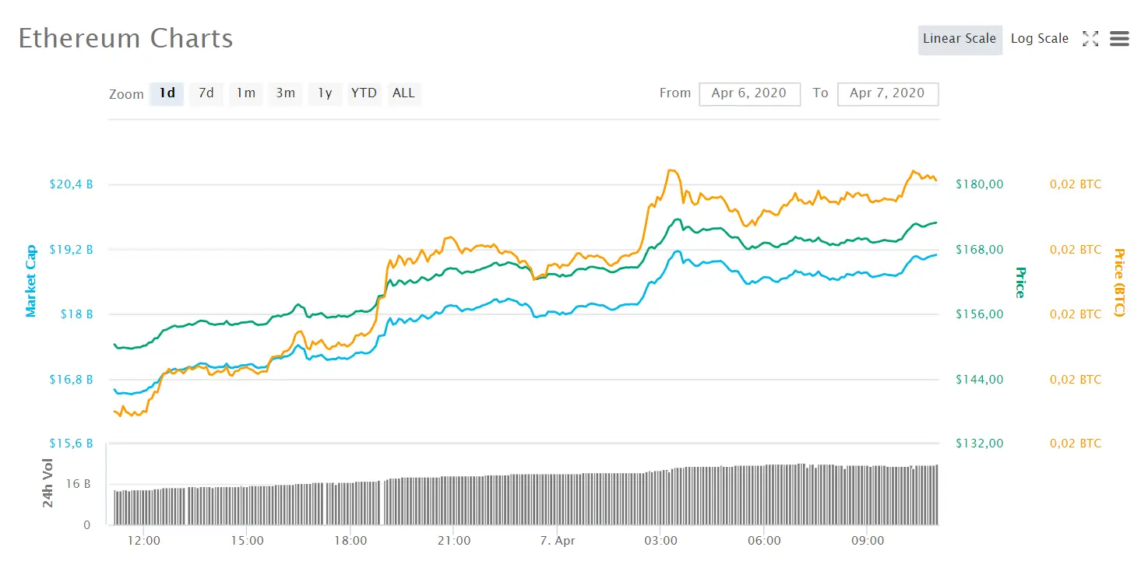Open the To date field showing Apr 7, 2020
1134x561 pixels.
point(888,93)
